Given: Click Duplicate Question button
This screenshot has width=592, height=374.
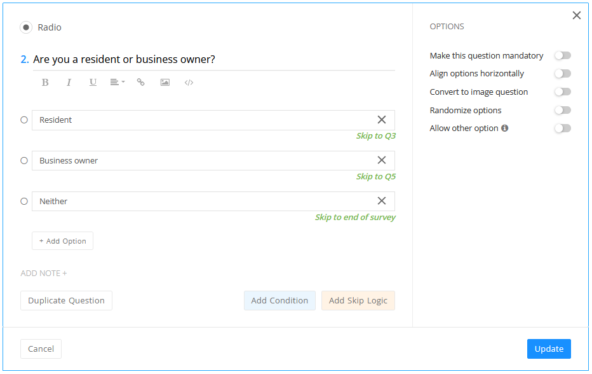Looking at the screenshot, I should pos(67,301).
